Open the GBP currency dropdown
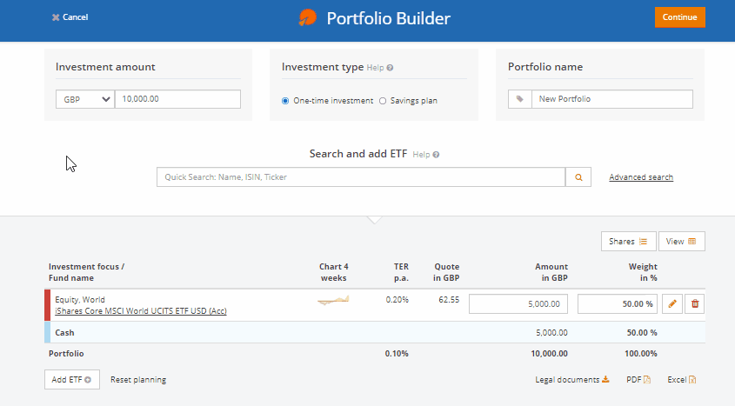Image resolution: width=735 pixels, height=406 pixels. [x=85, y=99]
